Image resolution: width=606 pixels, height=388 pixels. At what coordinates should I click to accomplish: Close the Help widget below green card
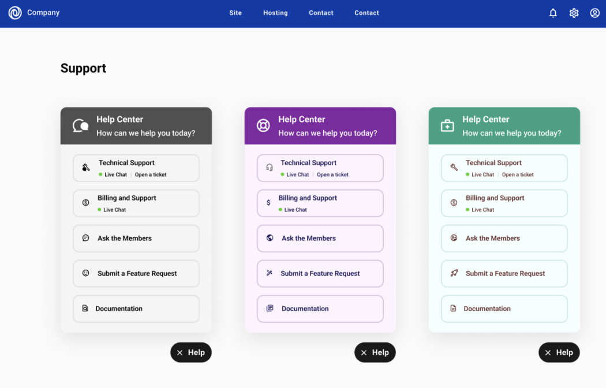tap(559, 352)
